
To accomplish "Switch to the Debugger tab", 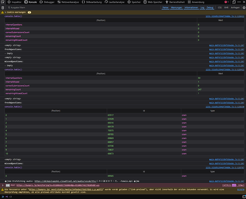I will coord(47,2).
